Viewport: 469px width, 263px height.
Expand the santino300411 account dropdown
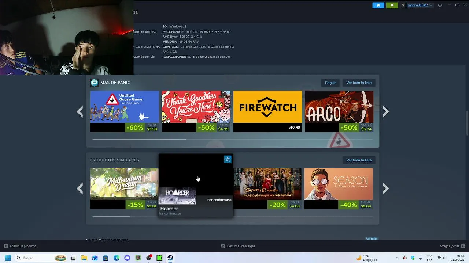coord(420,5)
